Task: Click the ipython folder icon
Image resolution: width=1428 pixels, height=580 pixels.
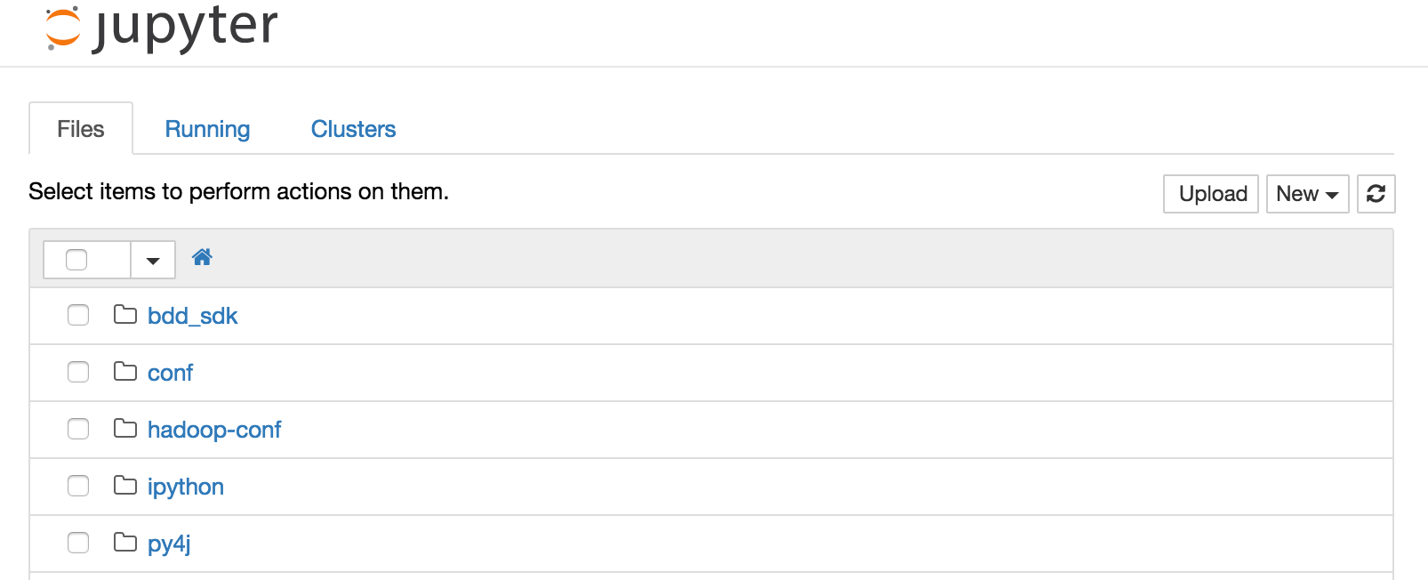Action: click(125, 486)
